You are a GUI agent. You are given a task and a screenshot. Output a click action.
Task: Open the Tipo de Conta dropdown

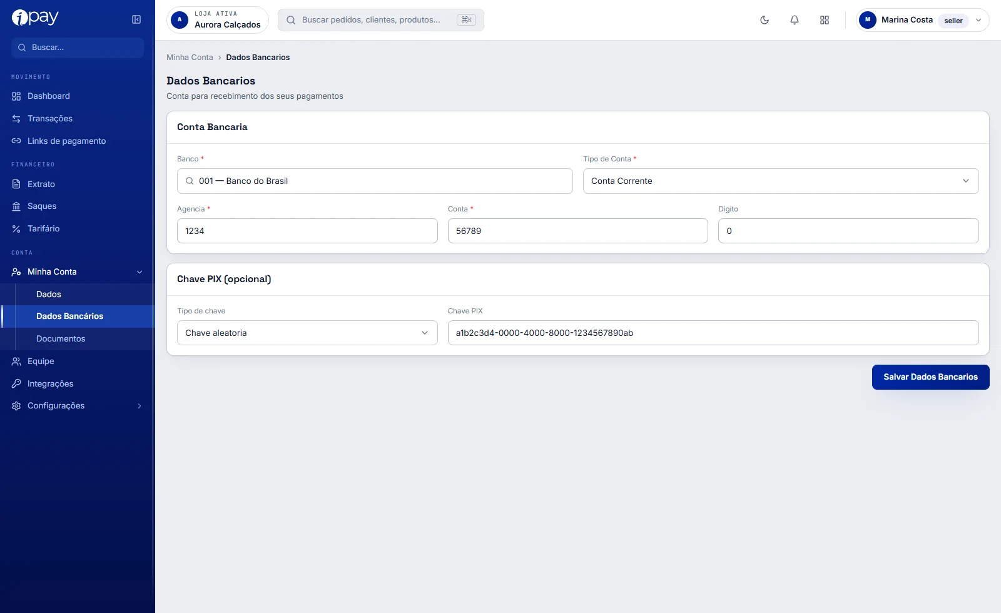tap(781, 181)
